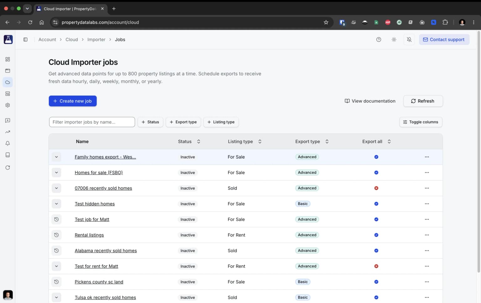The width and height of the screenshot is (481, 303).
Task: Expand the Test for rent for Matt row
Action: tap(56, 266)
